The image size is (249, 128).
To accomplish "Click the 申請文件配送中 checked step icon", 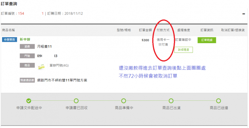I will point(29,101).
